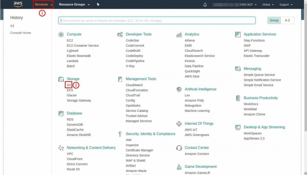Click the Artificial Intelligence brain icon

point(179,89)
